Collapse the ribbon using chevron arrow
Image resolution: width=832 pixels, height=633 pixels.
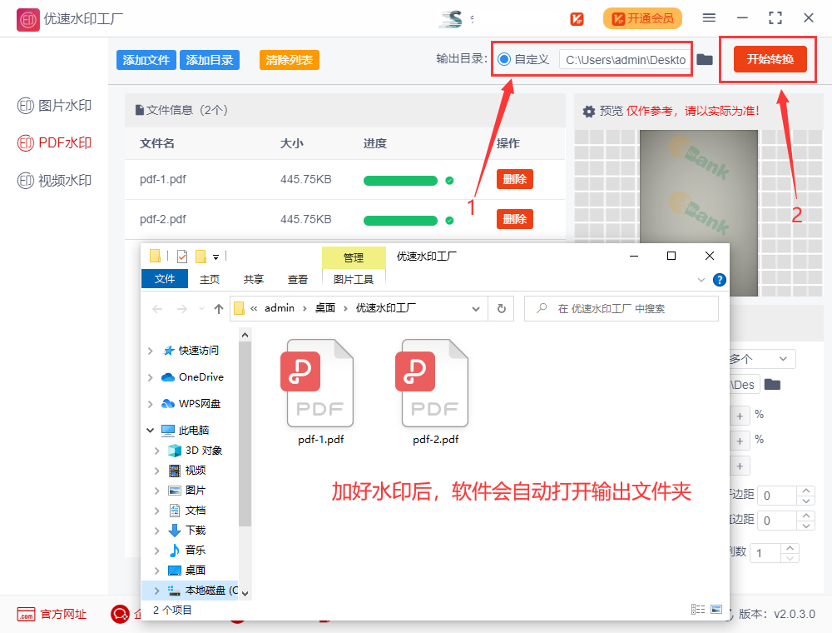(x=701, y=280)
